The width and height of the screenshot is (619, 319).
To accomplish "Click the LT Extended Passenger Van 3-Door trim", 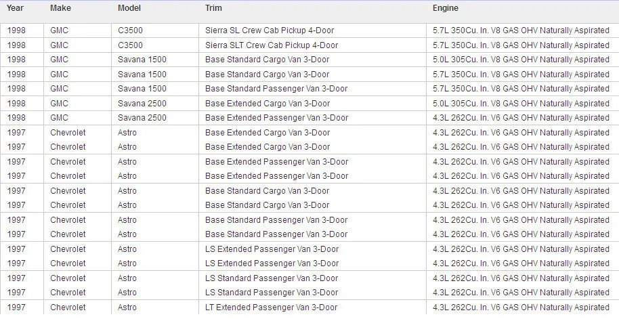I will (x=271, y=307).
